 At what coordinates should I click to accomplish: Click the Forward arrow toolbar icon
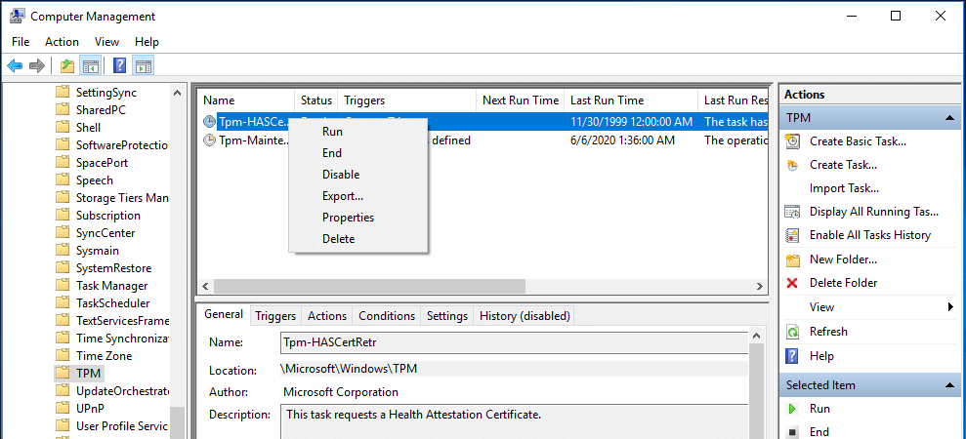(37, 65)
